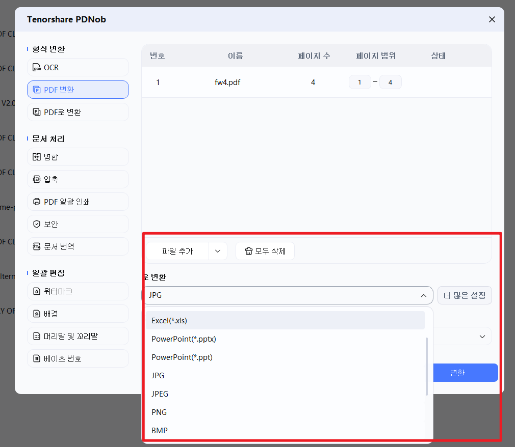Click the PDF 변환 sidebar icon
This screenshot has height=447, width=515.
(x=37, y=90)
